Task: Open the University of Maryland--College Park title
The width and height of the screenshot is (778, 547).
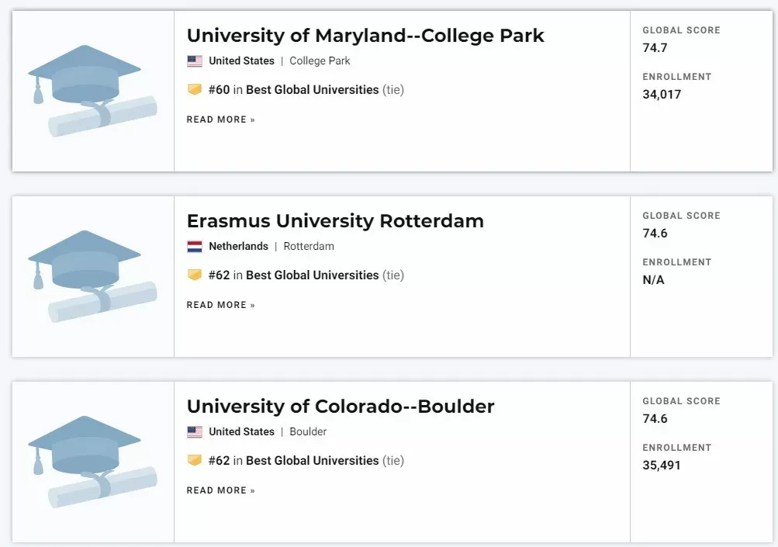Action: click(365, 36)
